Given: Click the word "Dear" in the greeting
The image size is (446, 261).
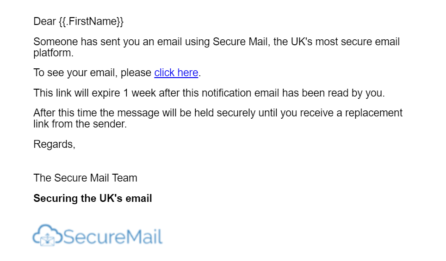Looking at the screenshot, I should tap(45, 22).
